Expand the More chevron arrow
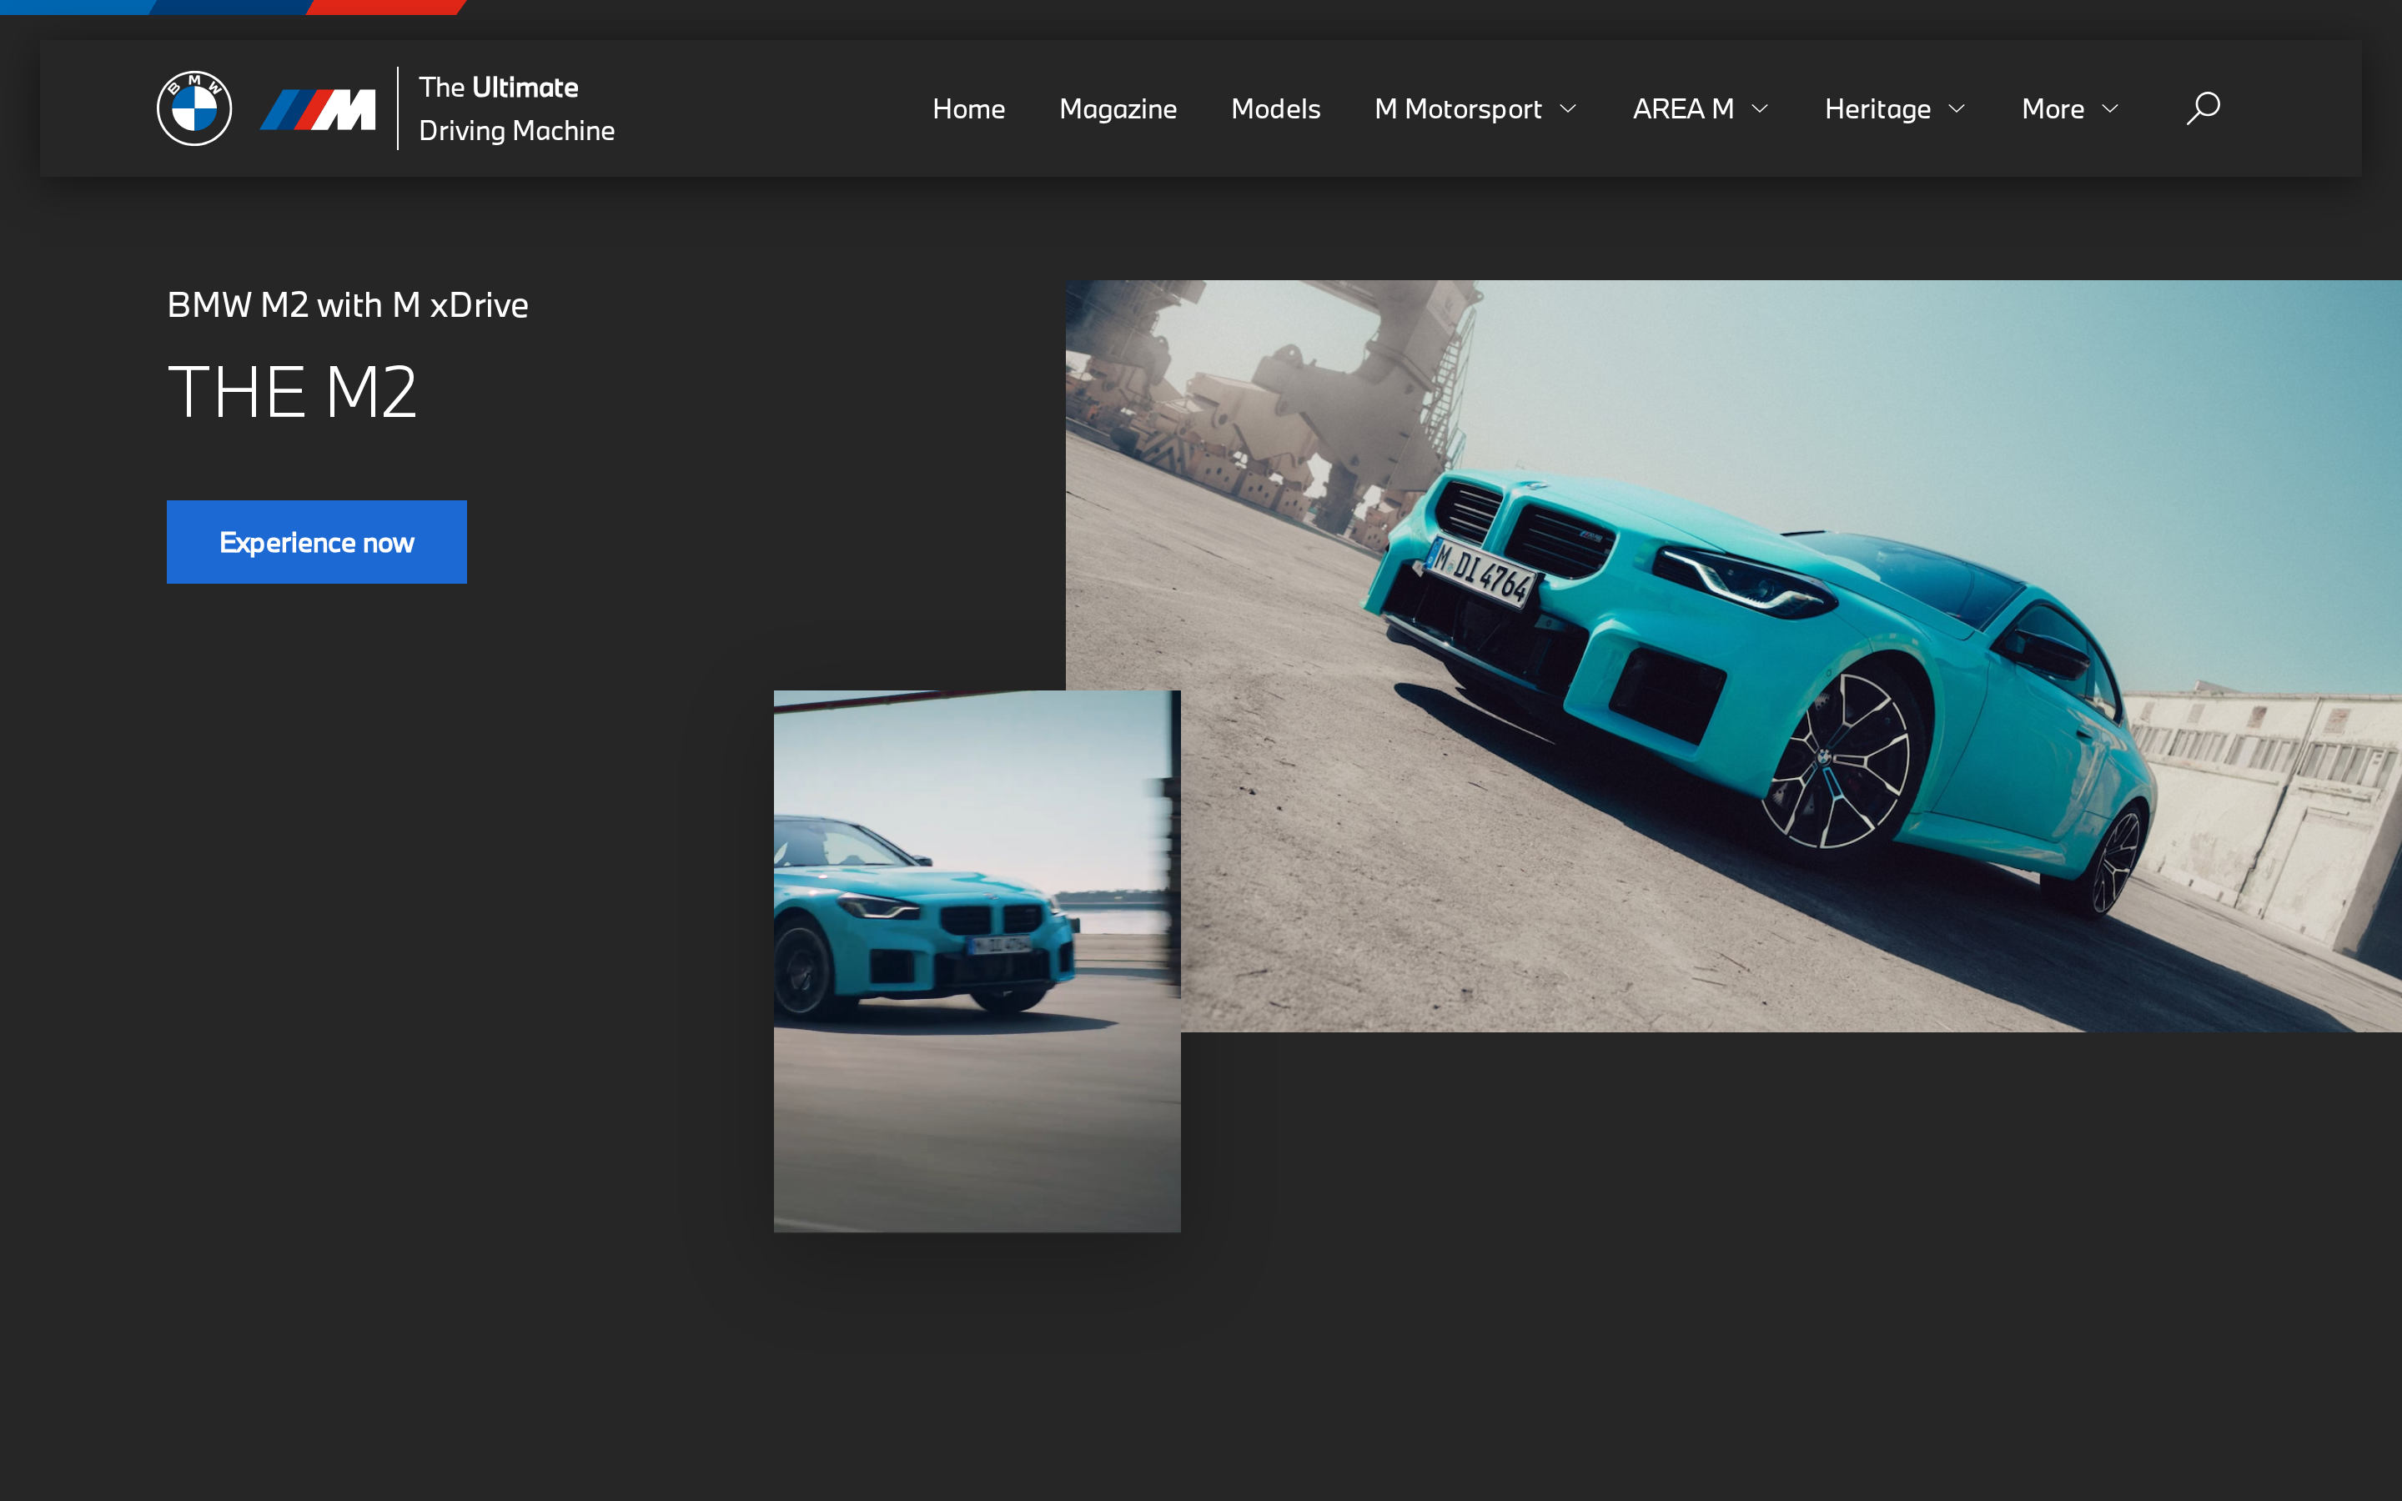 (2110, 109)
